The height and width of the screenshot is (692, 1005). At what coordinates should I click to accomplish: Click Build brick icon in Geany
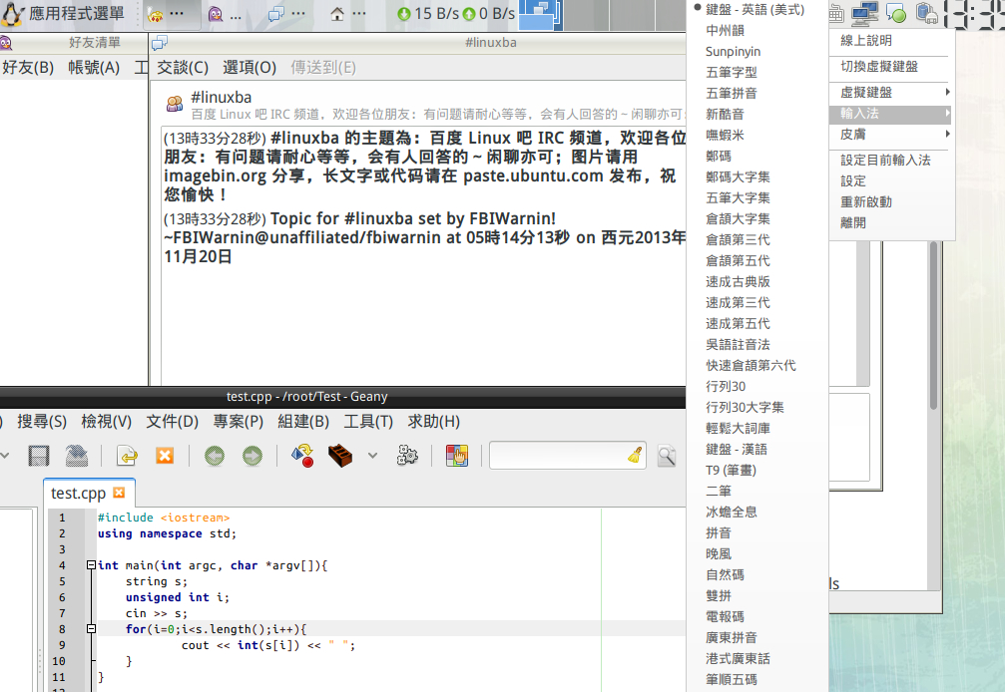[339, 456]
